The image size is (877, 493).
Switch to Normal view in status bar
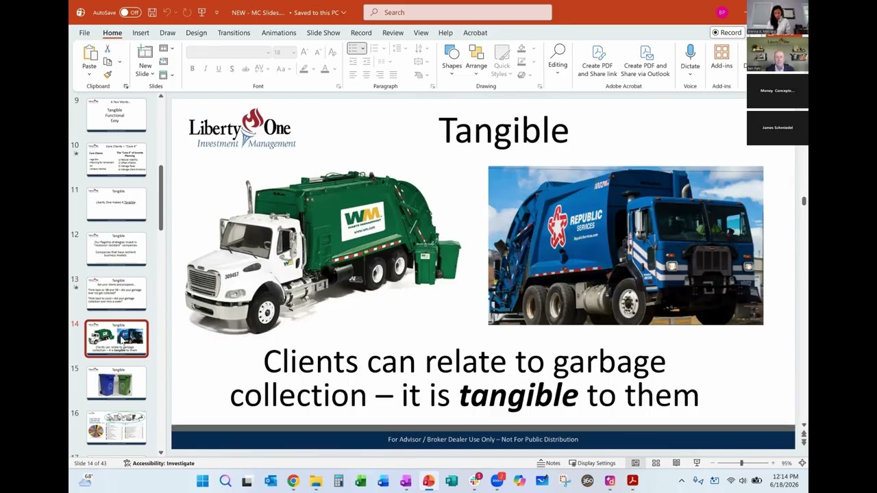pyautogui.click(x=635, y=463)
